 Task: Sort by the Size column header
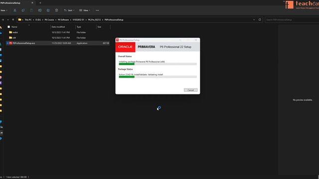click(x=99, y=27)
